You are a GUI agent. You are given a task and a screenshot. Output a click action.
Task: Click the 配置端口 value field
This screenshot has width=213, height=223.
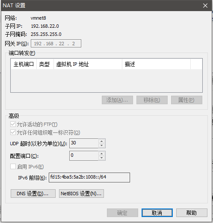click(x=84, y=156)
